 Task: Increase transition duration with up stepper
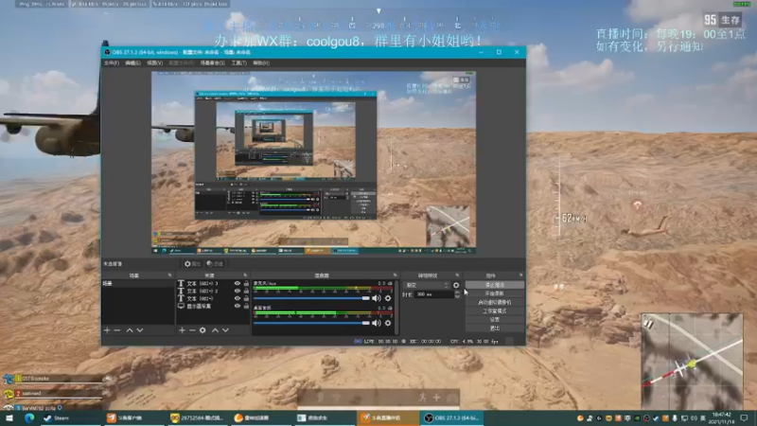coord(457,293)
